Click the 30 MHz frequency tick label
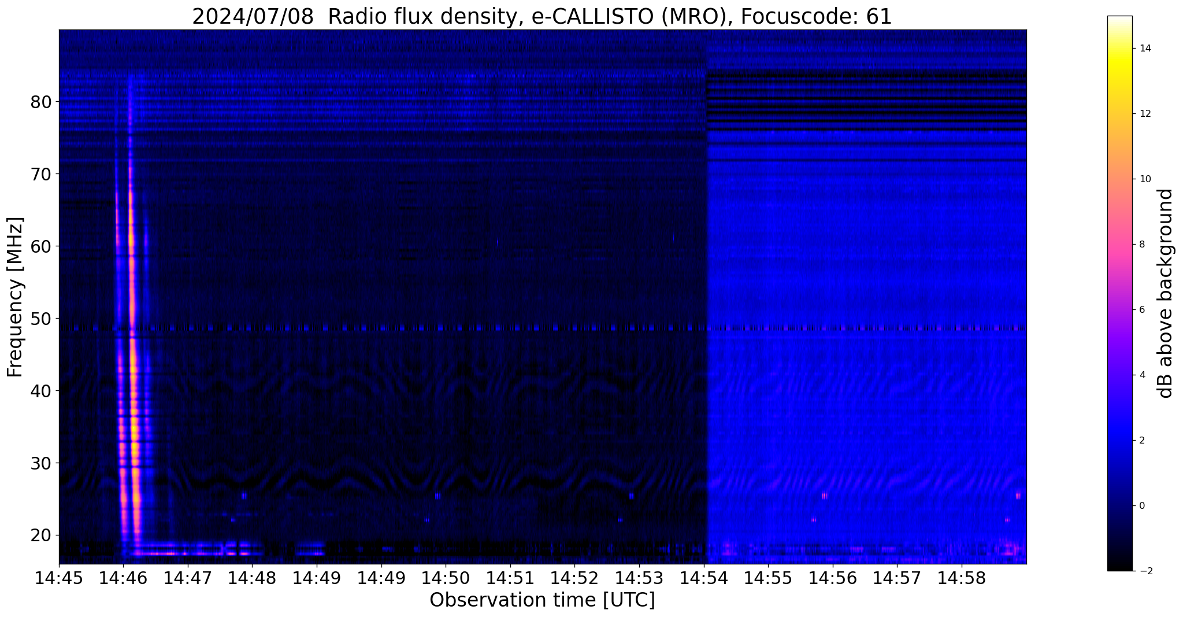1183x617 pixels. coord(41,464)
